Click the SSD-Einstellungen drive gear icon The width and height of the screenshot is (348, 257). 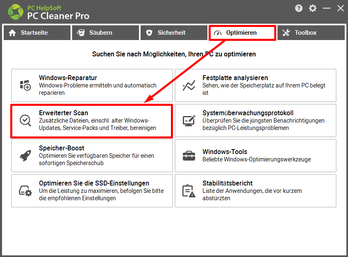25,191
